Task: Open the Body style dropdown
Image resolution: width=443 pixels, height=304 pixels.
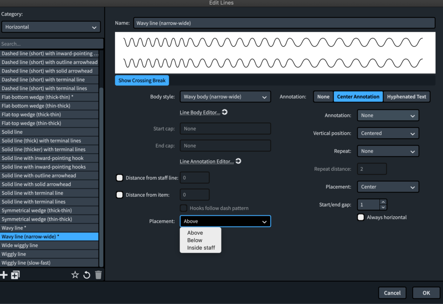Action: (x=225, y=96)
